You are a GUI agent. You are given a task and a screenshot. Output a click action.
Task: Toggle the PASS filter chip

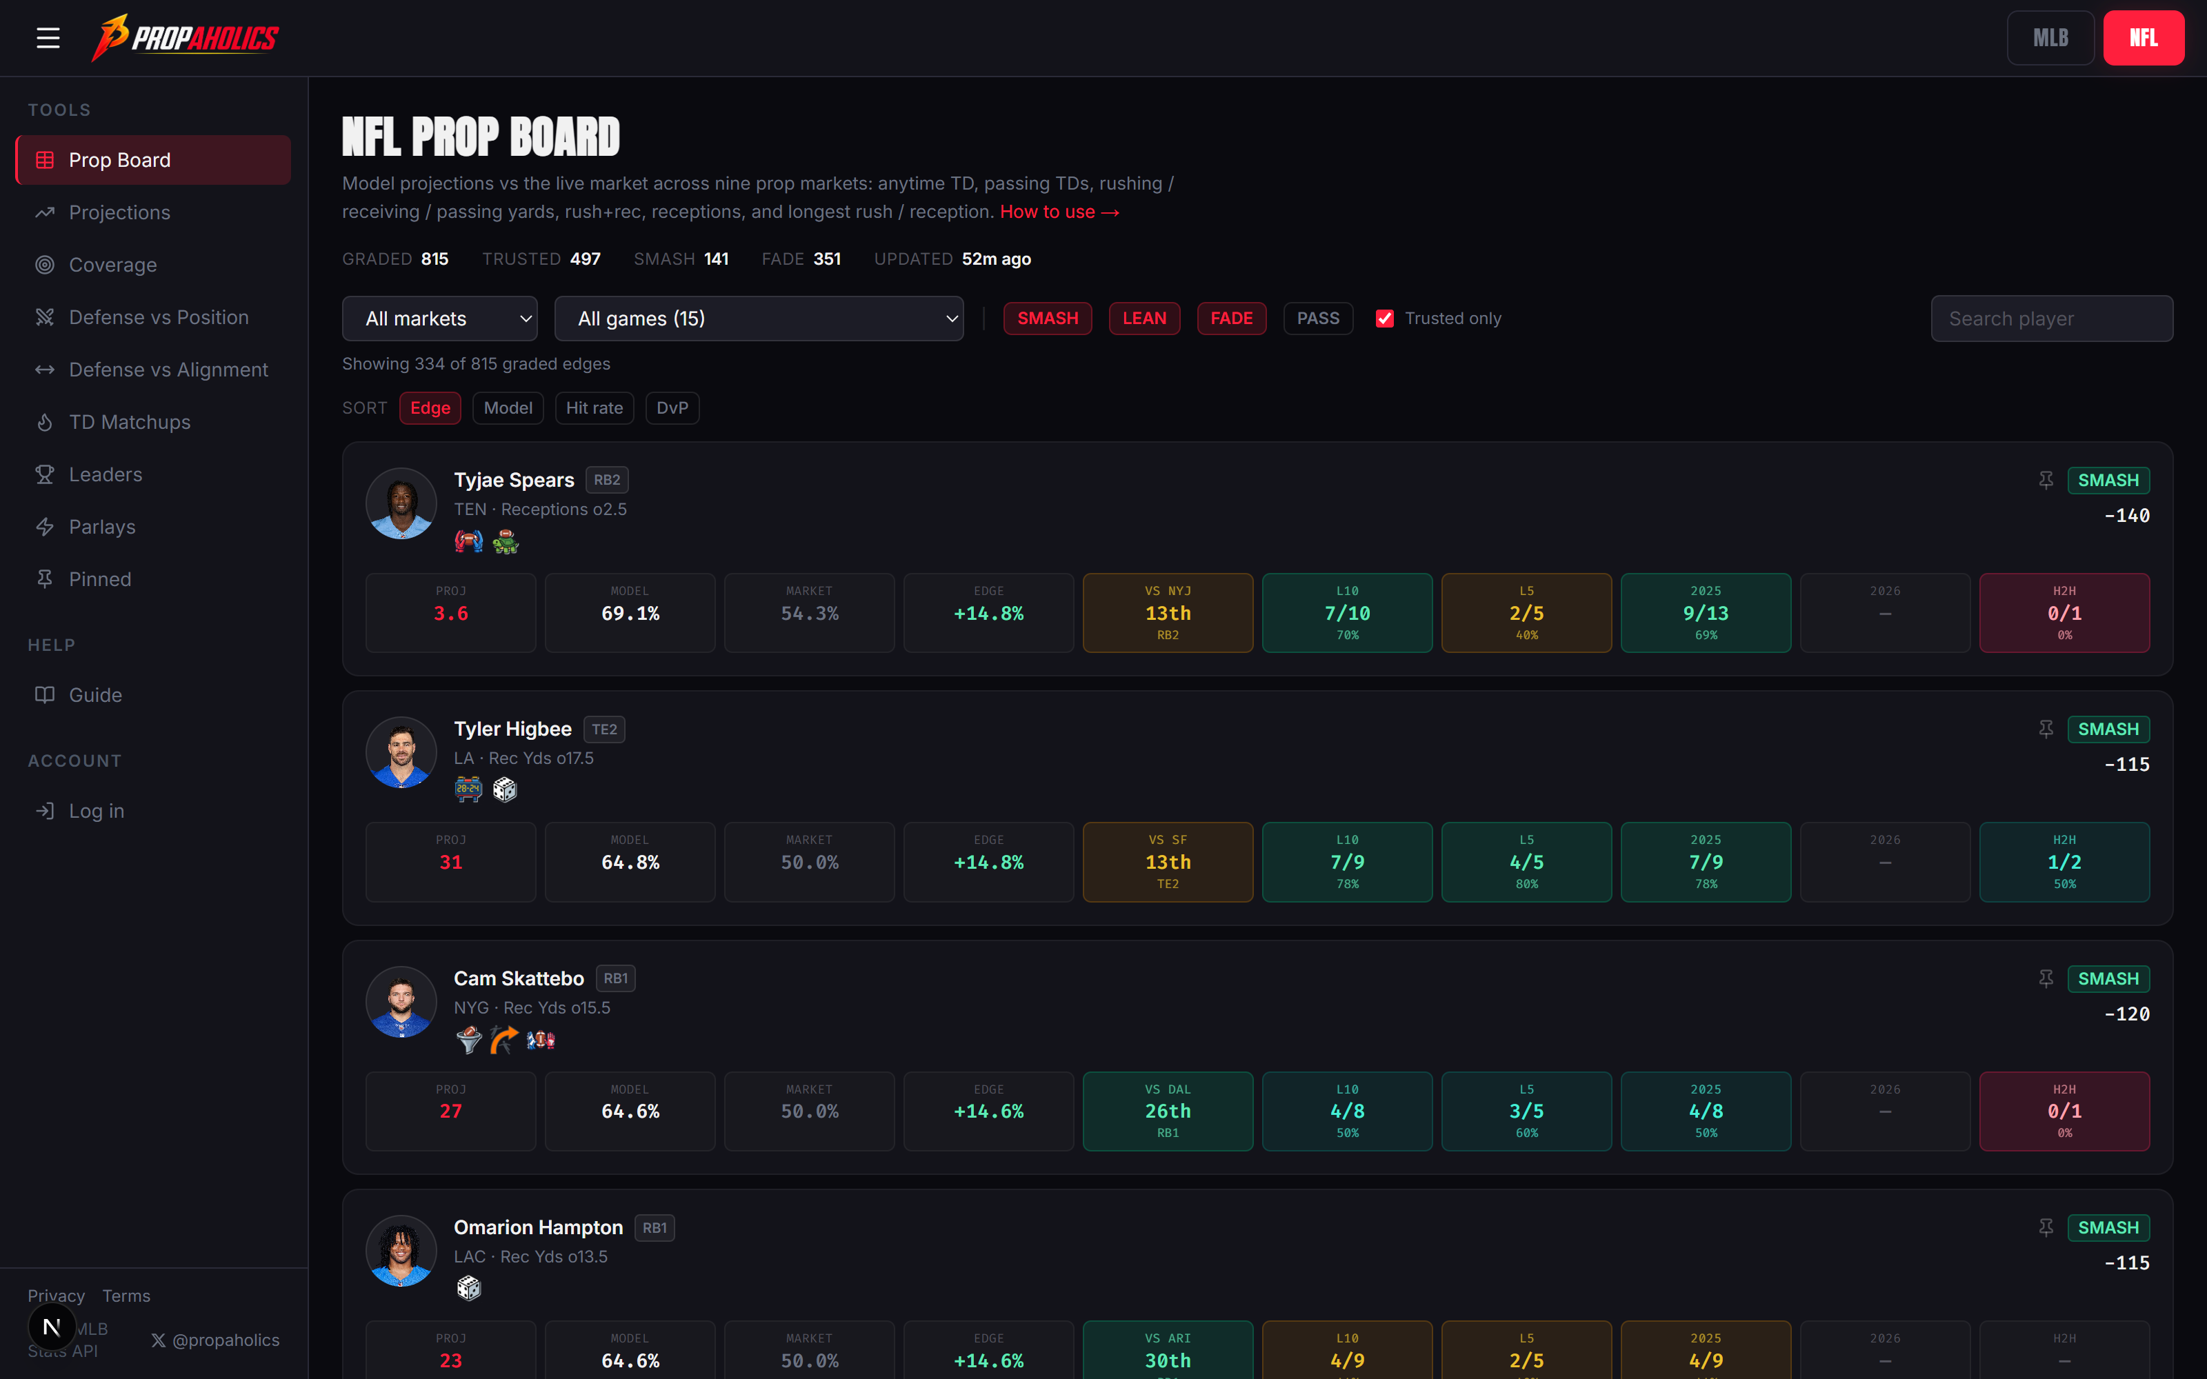coord(1319,319)
